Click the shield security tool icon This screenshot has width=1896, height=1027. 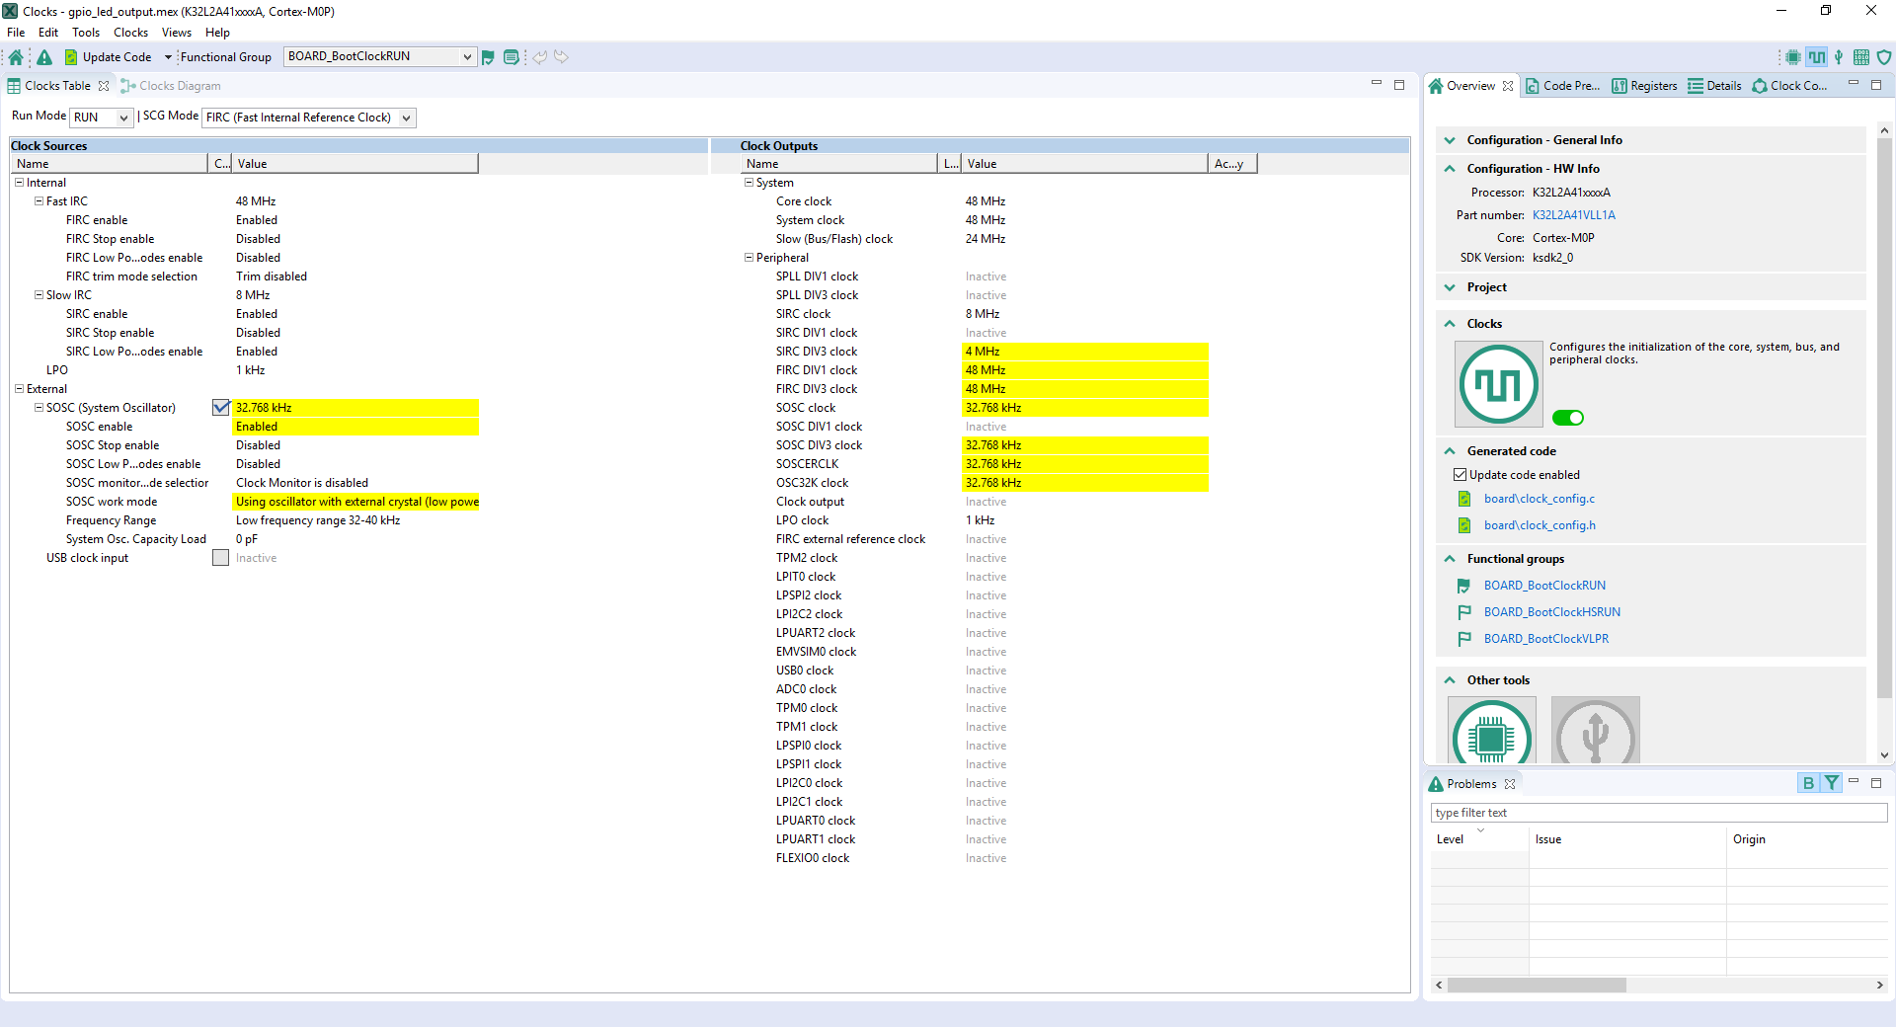pyautogui.click(x=1884, y=57)
